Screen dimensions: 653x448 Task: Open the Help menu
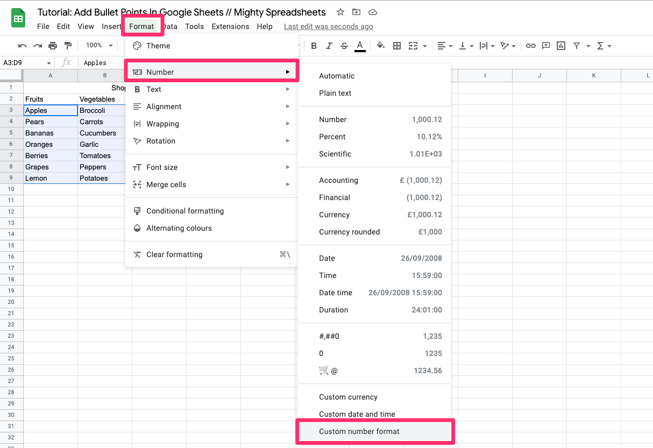[264, 26]
